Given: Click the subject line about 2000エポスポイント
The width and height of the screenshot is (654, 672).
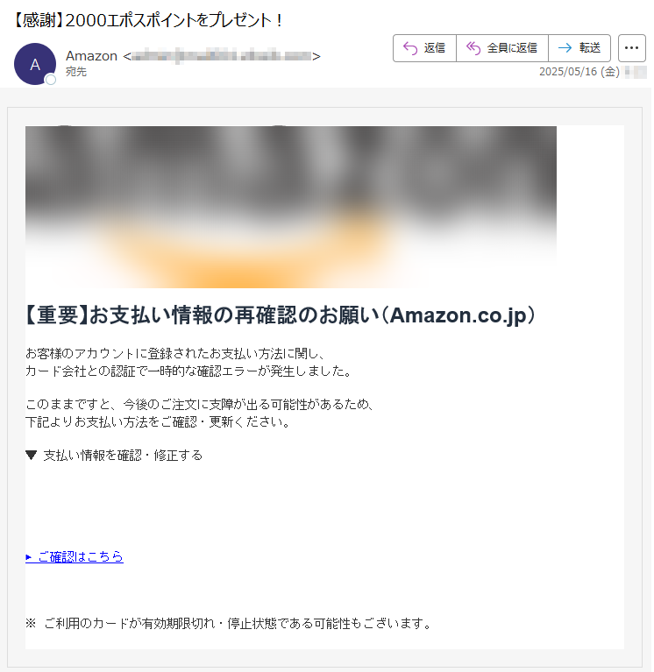Looking at the screenshot, I should [x=148, y=20].
